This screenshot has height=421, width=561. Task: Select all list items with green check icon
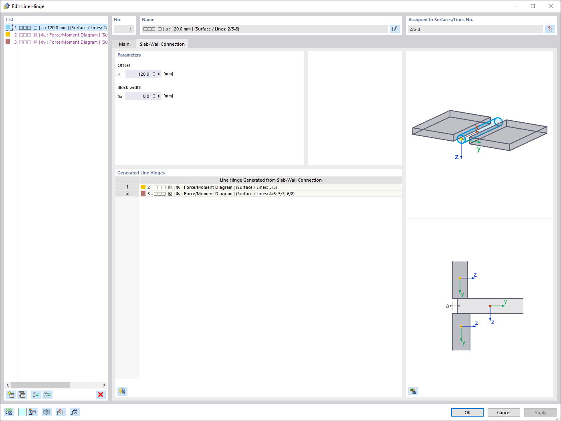click(x=36, y=395)
